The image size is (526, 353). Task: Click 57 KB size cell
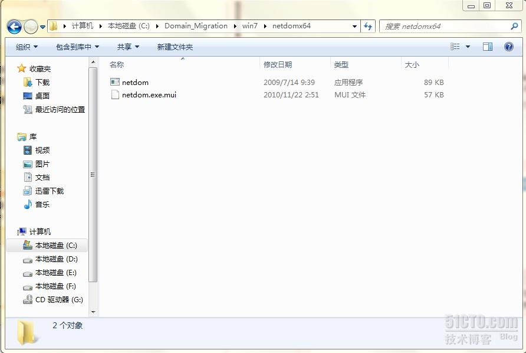pyautogui.click(x=434, y=94)
